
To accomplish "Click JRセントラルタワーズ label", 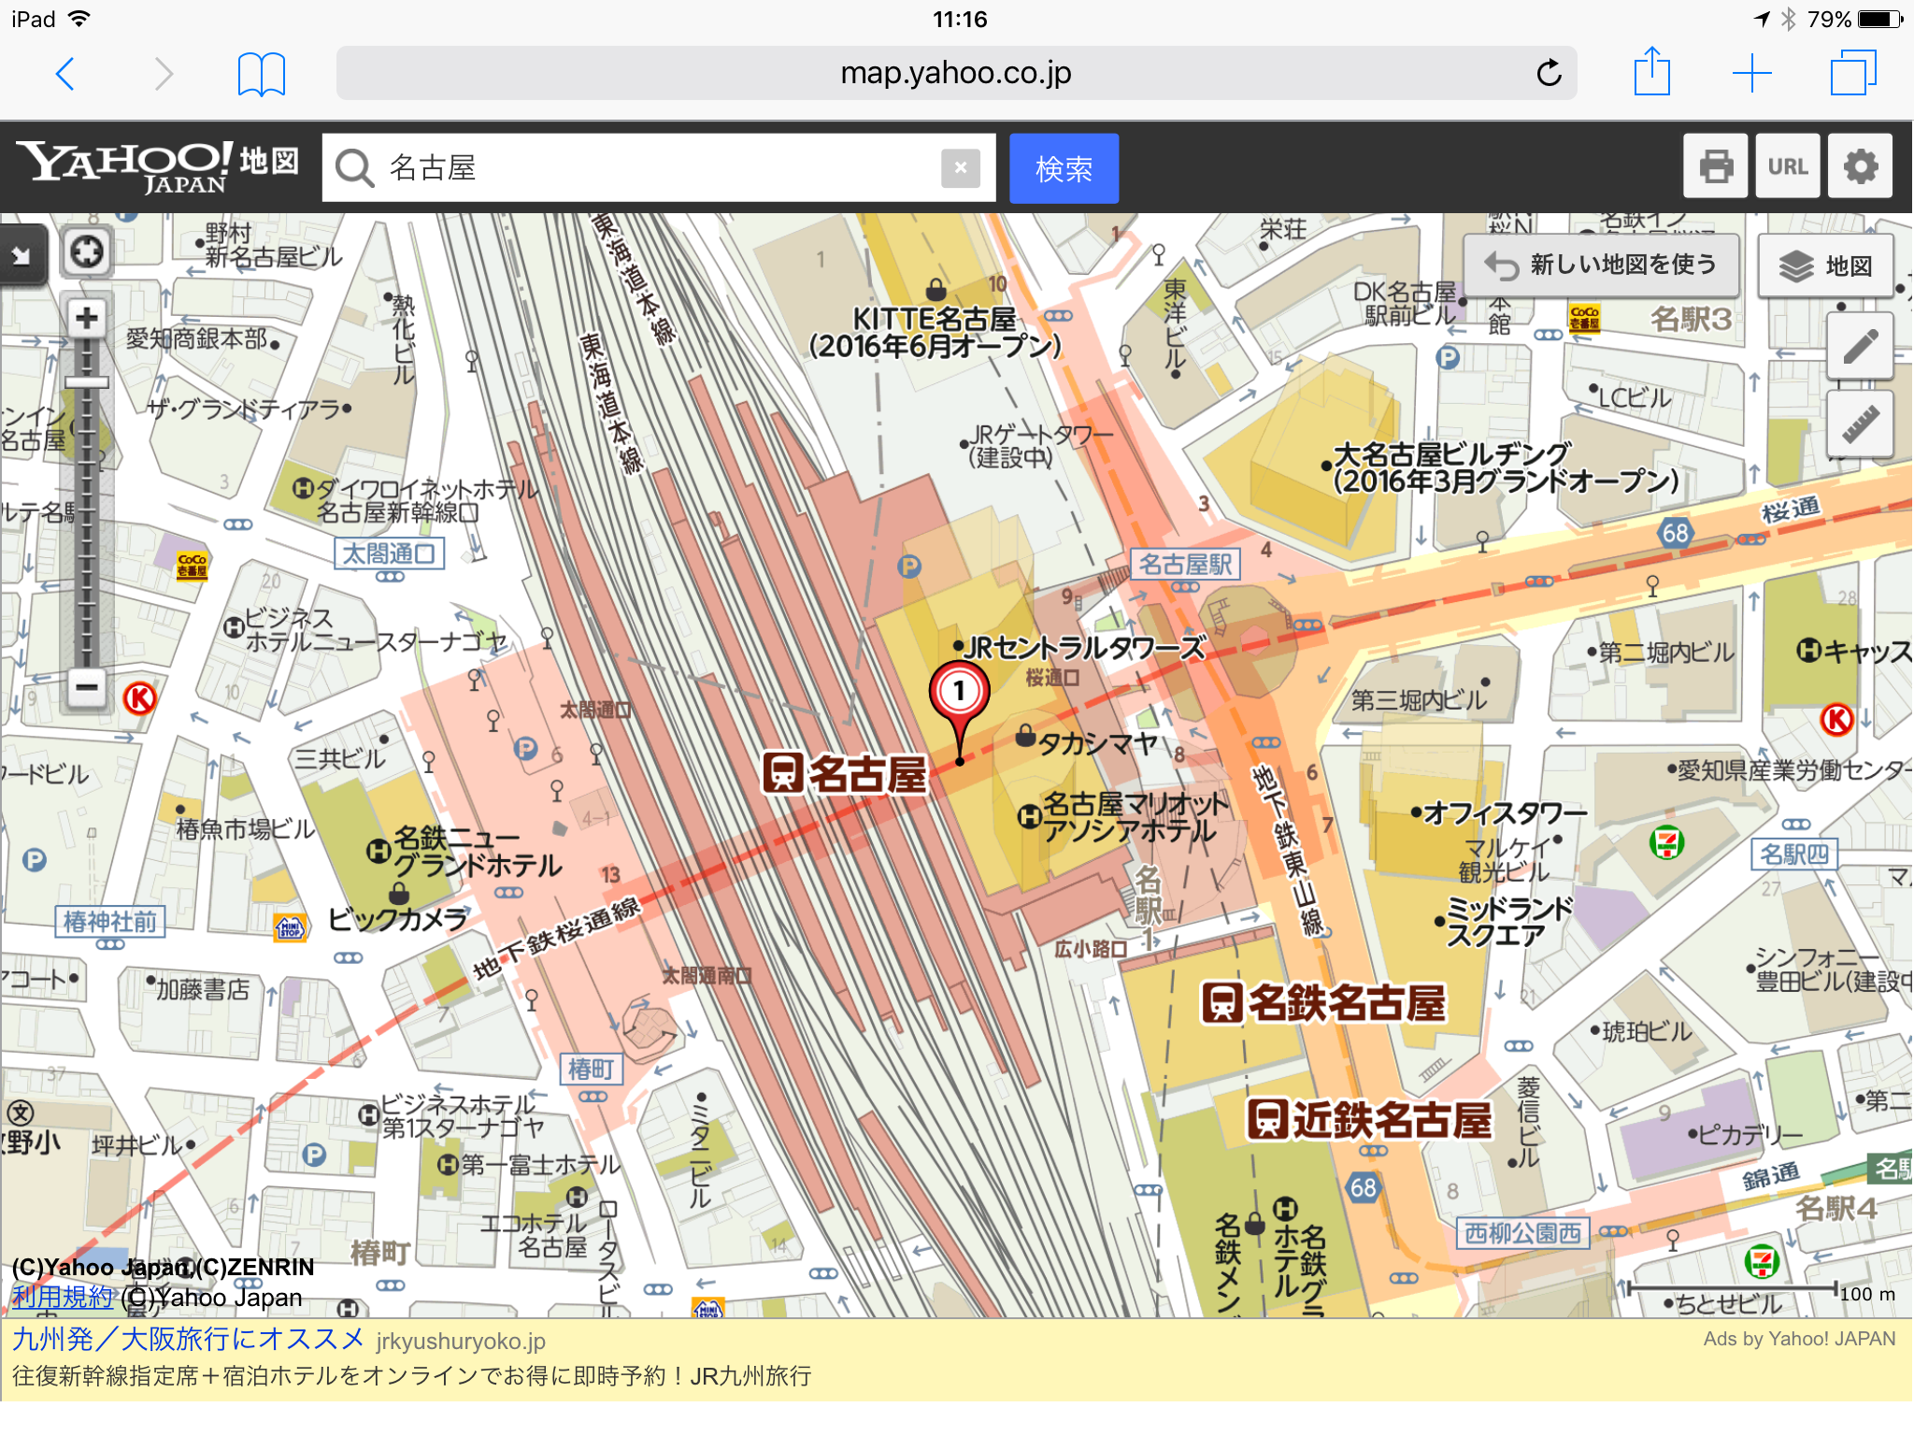I will point(1085,648).
